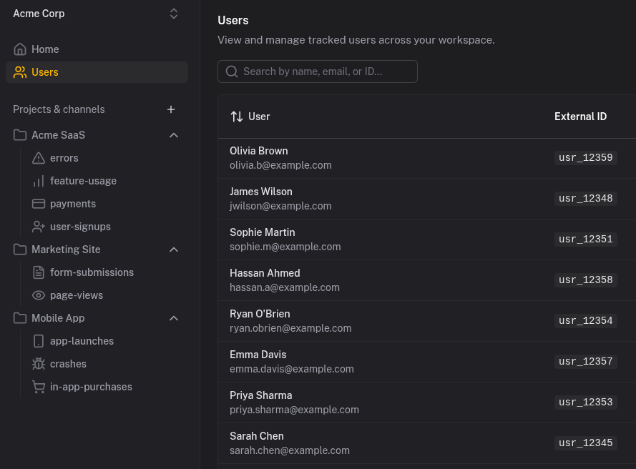Viewport: 636px width, 469px height.
Task: Open the payments card icon
Action: point(39,204)
